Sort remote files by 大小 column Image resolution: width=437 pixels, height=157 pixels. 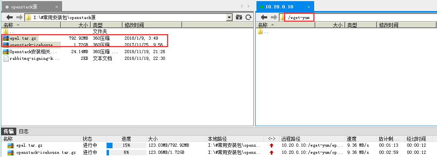[330, 25]
